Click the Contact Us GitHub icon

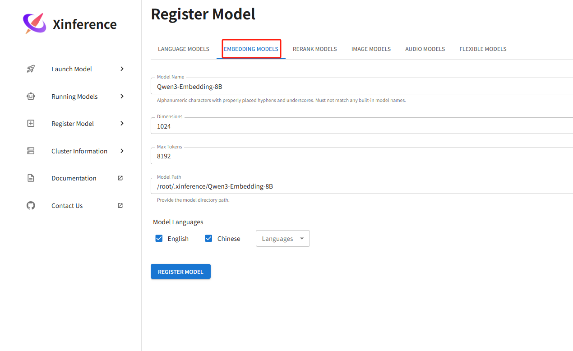(x=31, y=205)
